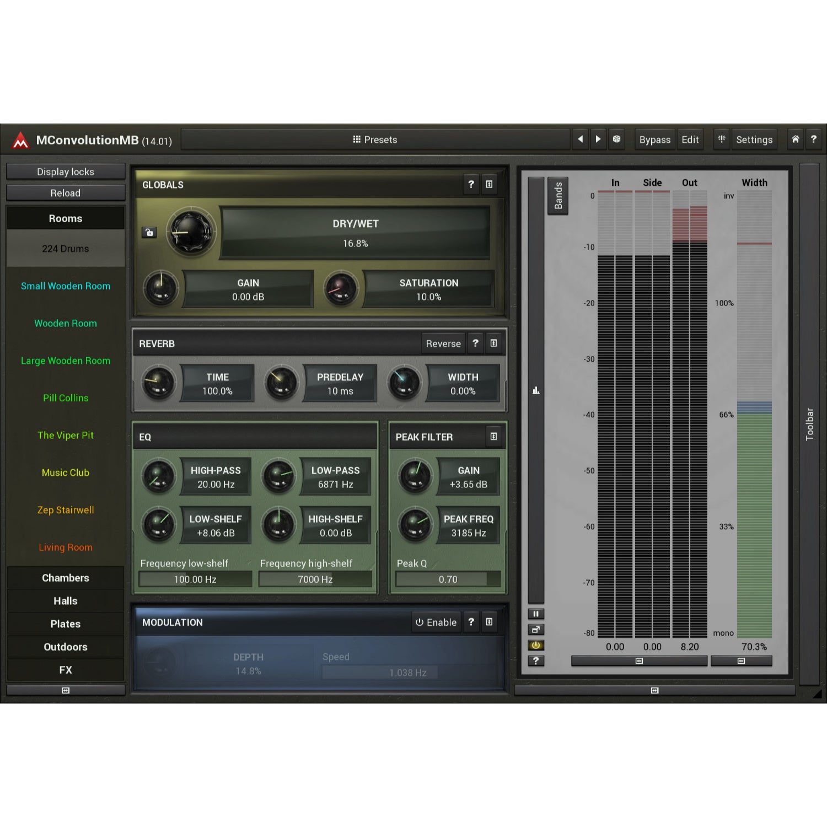Collapse the whole meters panel bar
Image resolution: width=827 pixels, height=827 pixels.
pos(654,690)
